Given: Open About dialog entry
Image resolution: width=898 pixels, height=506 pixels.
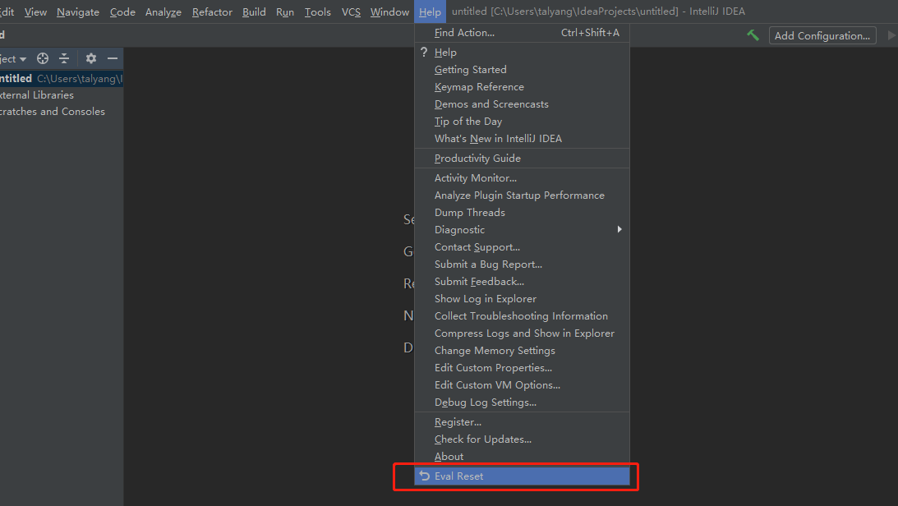Looking at the screenshot, I should point(522,456).
